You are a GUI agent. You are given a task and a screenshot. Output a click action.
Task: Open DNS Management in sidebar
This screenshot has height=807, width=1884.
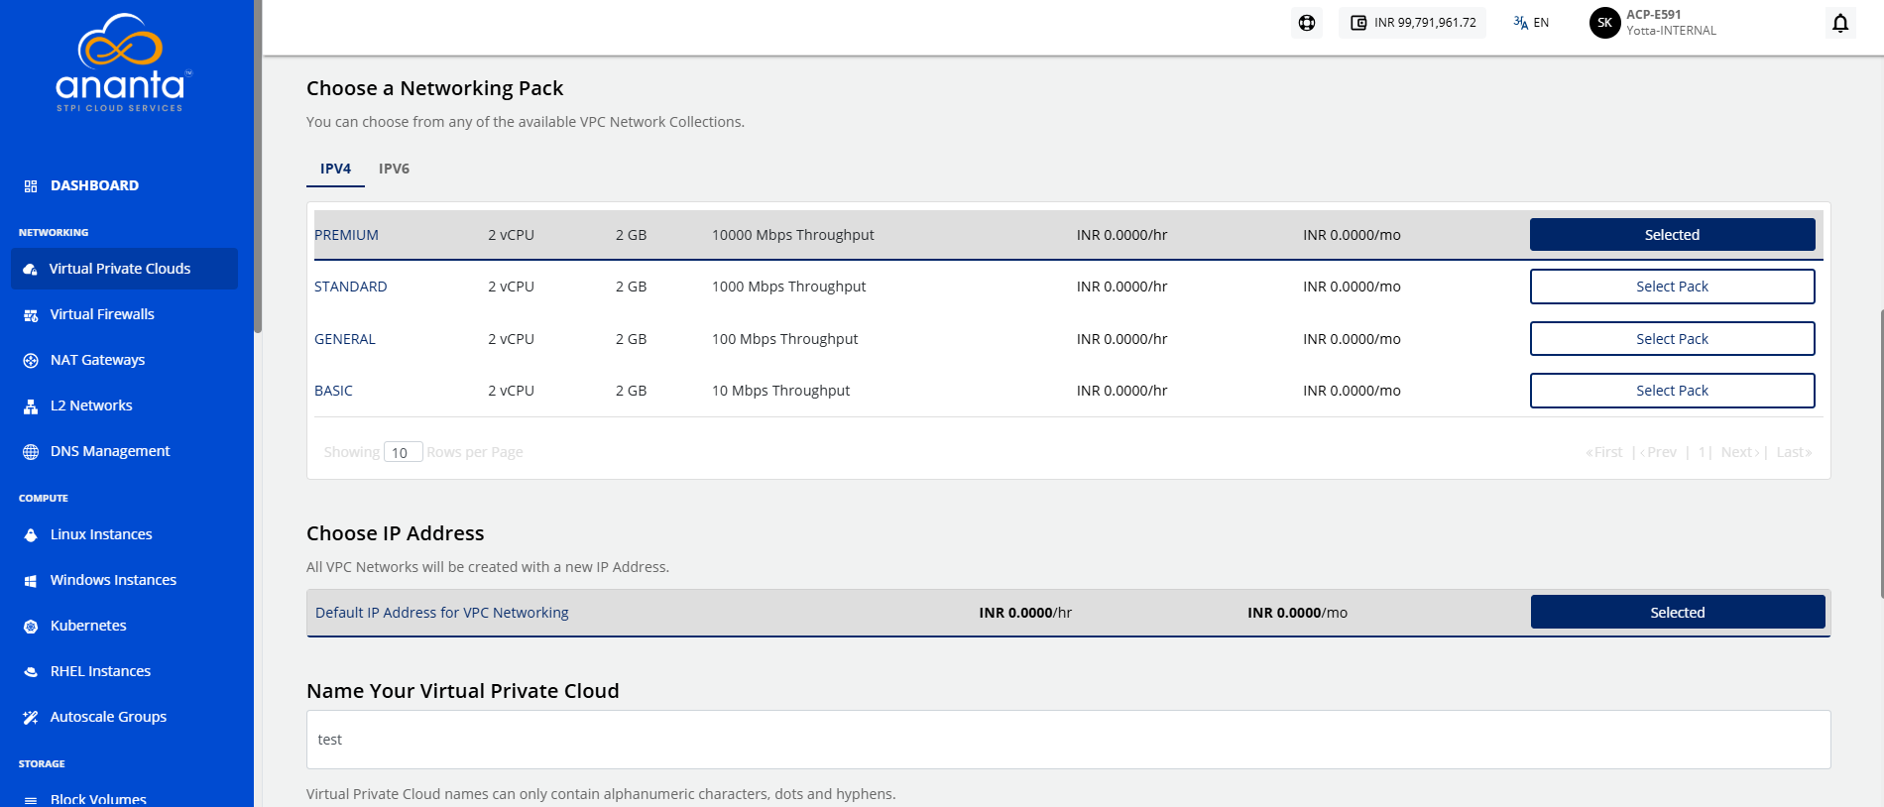[x=110, y=451]
